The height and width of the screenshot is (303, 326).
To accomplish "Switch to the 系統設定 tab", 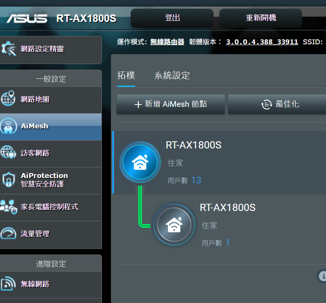I will [x=172, y=75].
